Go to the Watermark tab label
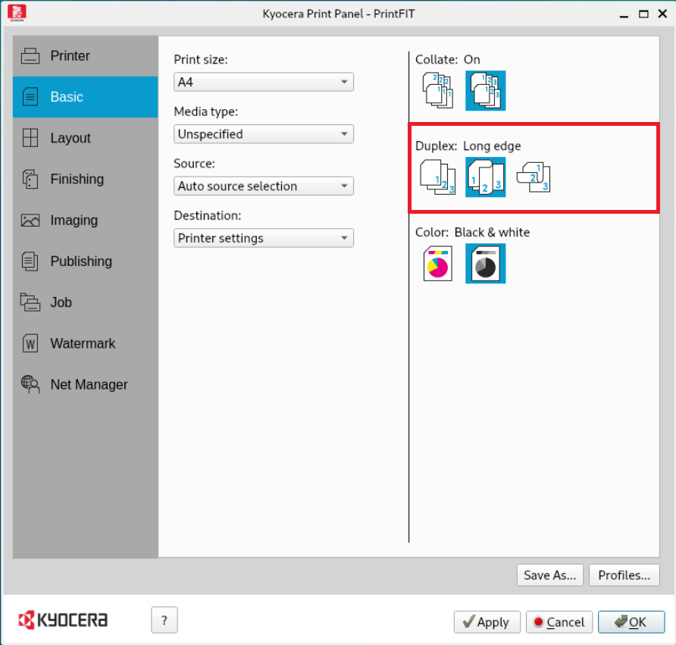 click(x=83, y=343)
